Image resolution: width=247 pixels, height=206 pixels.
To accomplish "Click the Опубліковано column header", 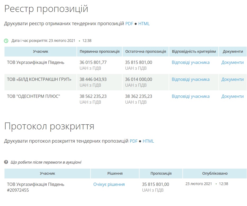I will [x=215, y=173].
